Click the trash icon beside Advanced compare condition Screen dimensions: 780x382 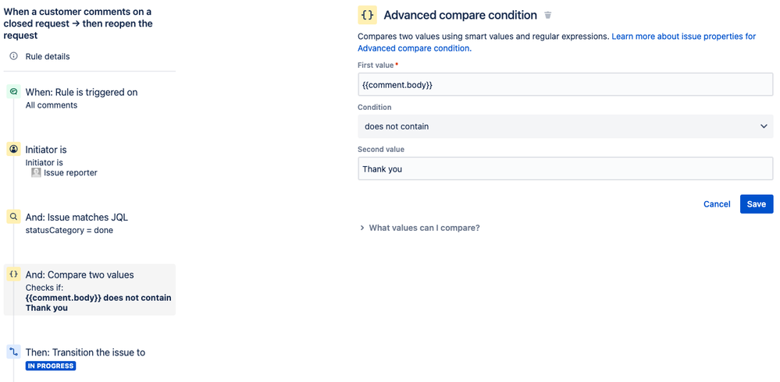547,16
